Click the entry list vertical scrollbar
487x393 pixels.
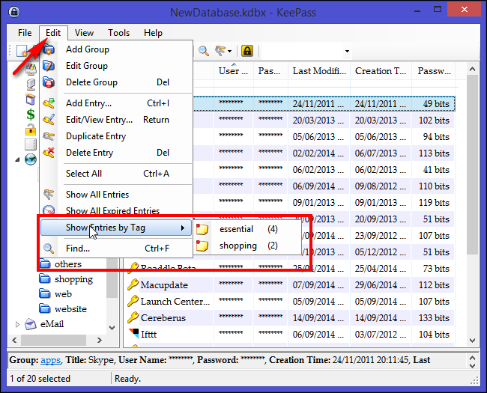471,187
